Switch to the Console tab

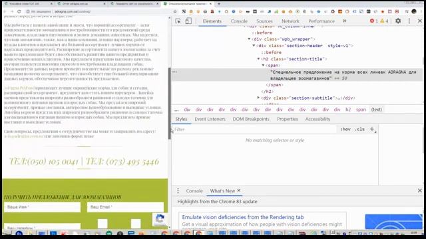tap(239, 21)
